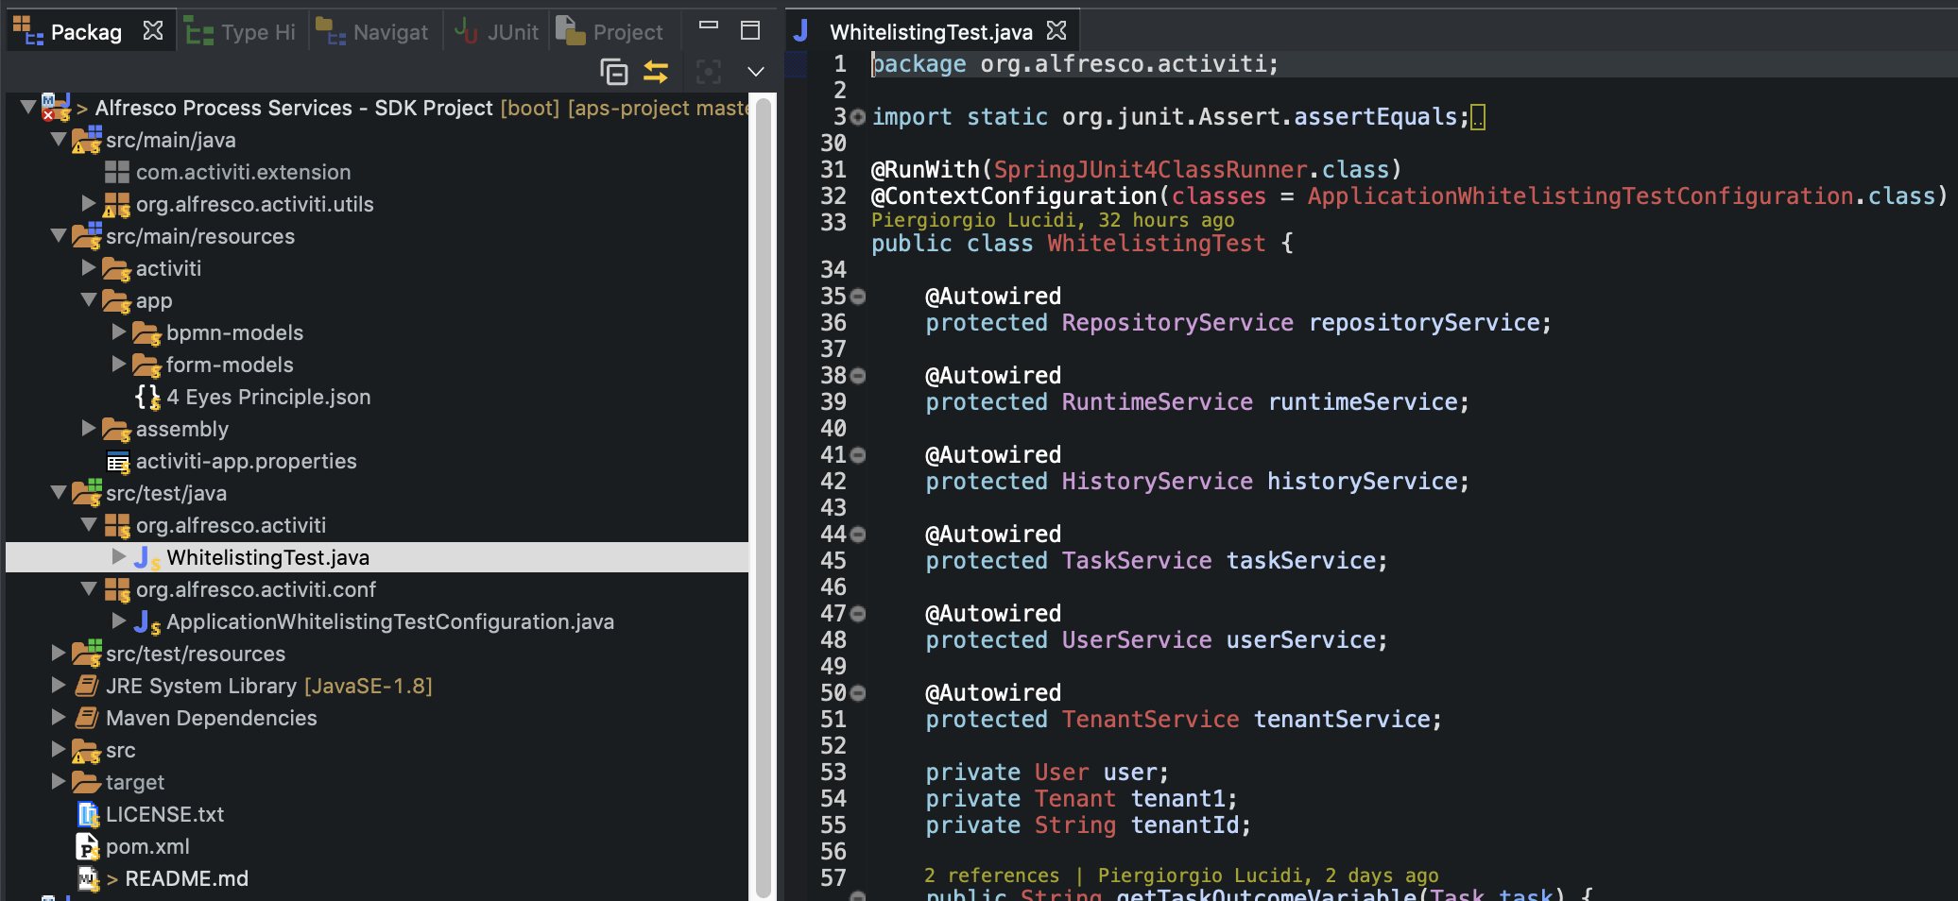Select ApplicationWhitelistingTestConfiguration.java in the tree
This screenshot has width=1958, height=901.
click(390, 621)
